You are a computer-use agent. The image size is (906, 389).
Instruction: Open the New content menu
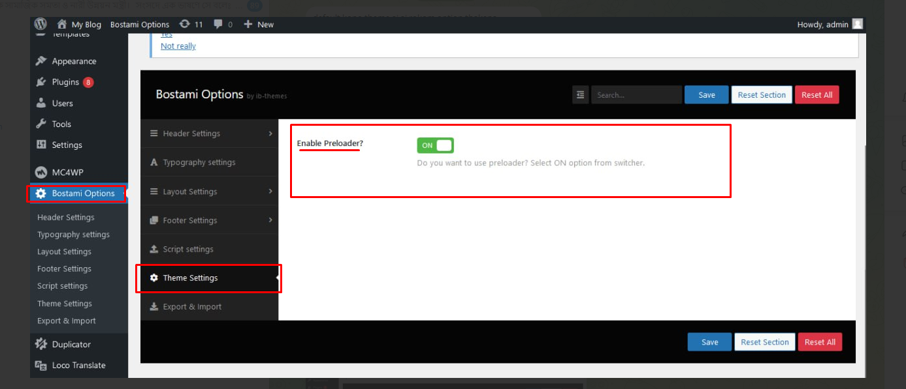tap(259, 24)
